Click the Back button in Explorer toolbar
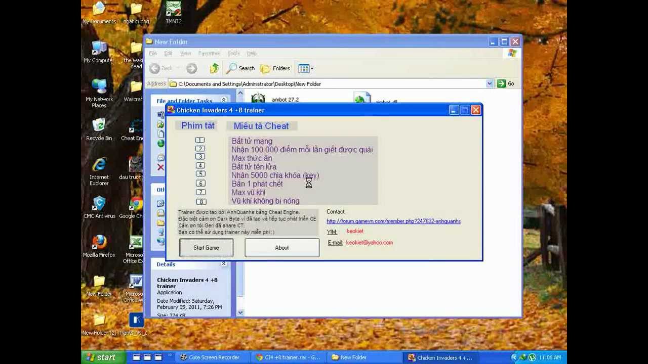648x364 pixels. tap(161, 68)
